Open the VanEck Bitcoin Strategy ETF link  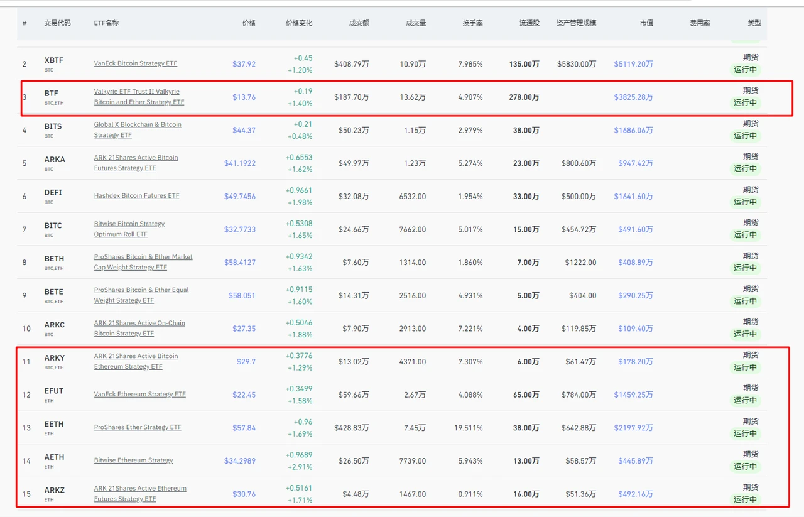point(136,63)
